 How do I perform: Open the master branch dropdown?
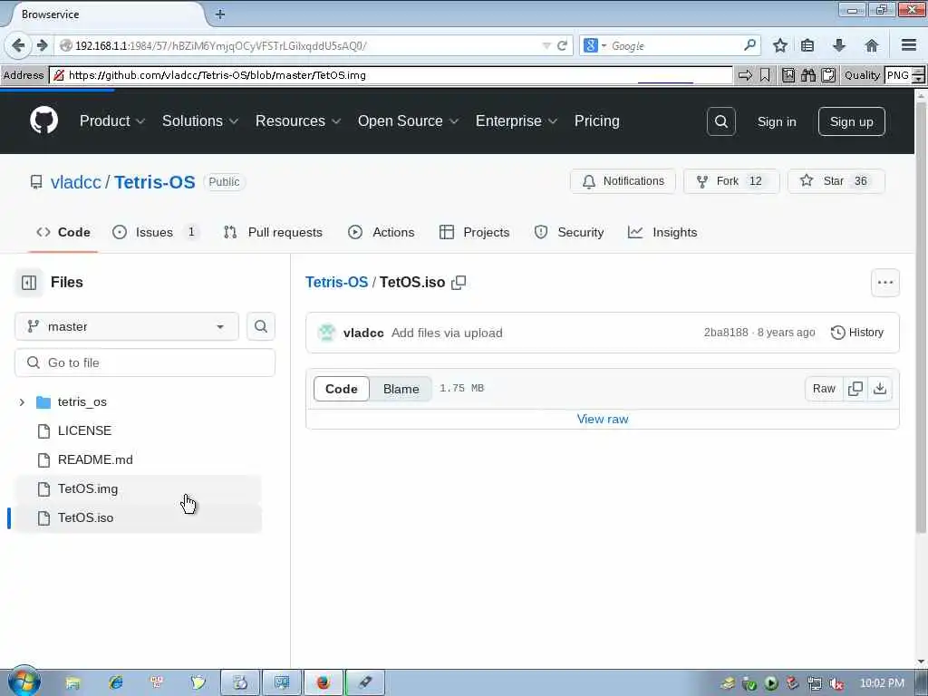pos(127,326)
